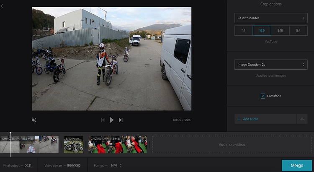Click the Applies to all images note
This screenshot has height=172, width=314.
point(271,76)
